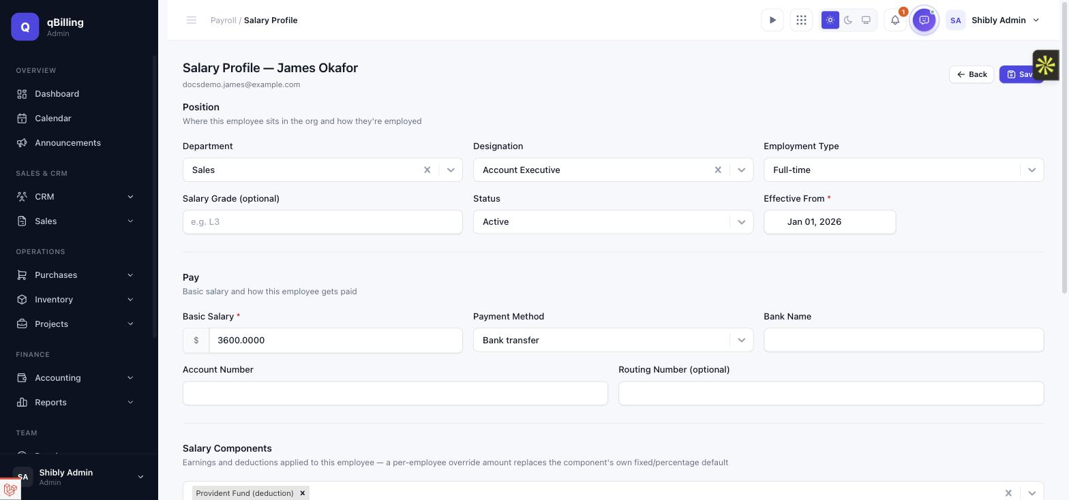The width and height of the screenshot is (1069, 500).
Task: Open Payment Method dropdown
Action: 613,340
